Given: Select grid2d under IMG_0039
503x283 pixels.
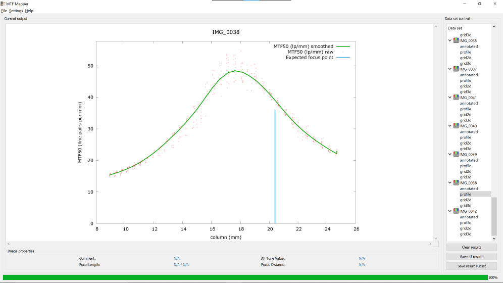Looking at the screenshot, I should [466, 172].
